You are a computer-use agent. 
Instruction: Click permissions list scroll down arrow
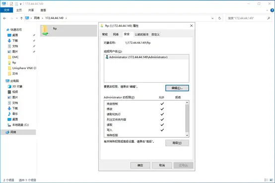coord(187,135)
